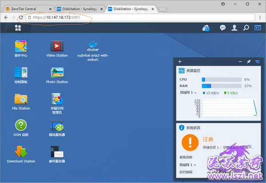Click the widget panel dock icon

coord(257,62)
